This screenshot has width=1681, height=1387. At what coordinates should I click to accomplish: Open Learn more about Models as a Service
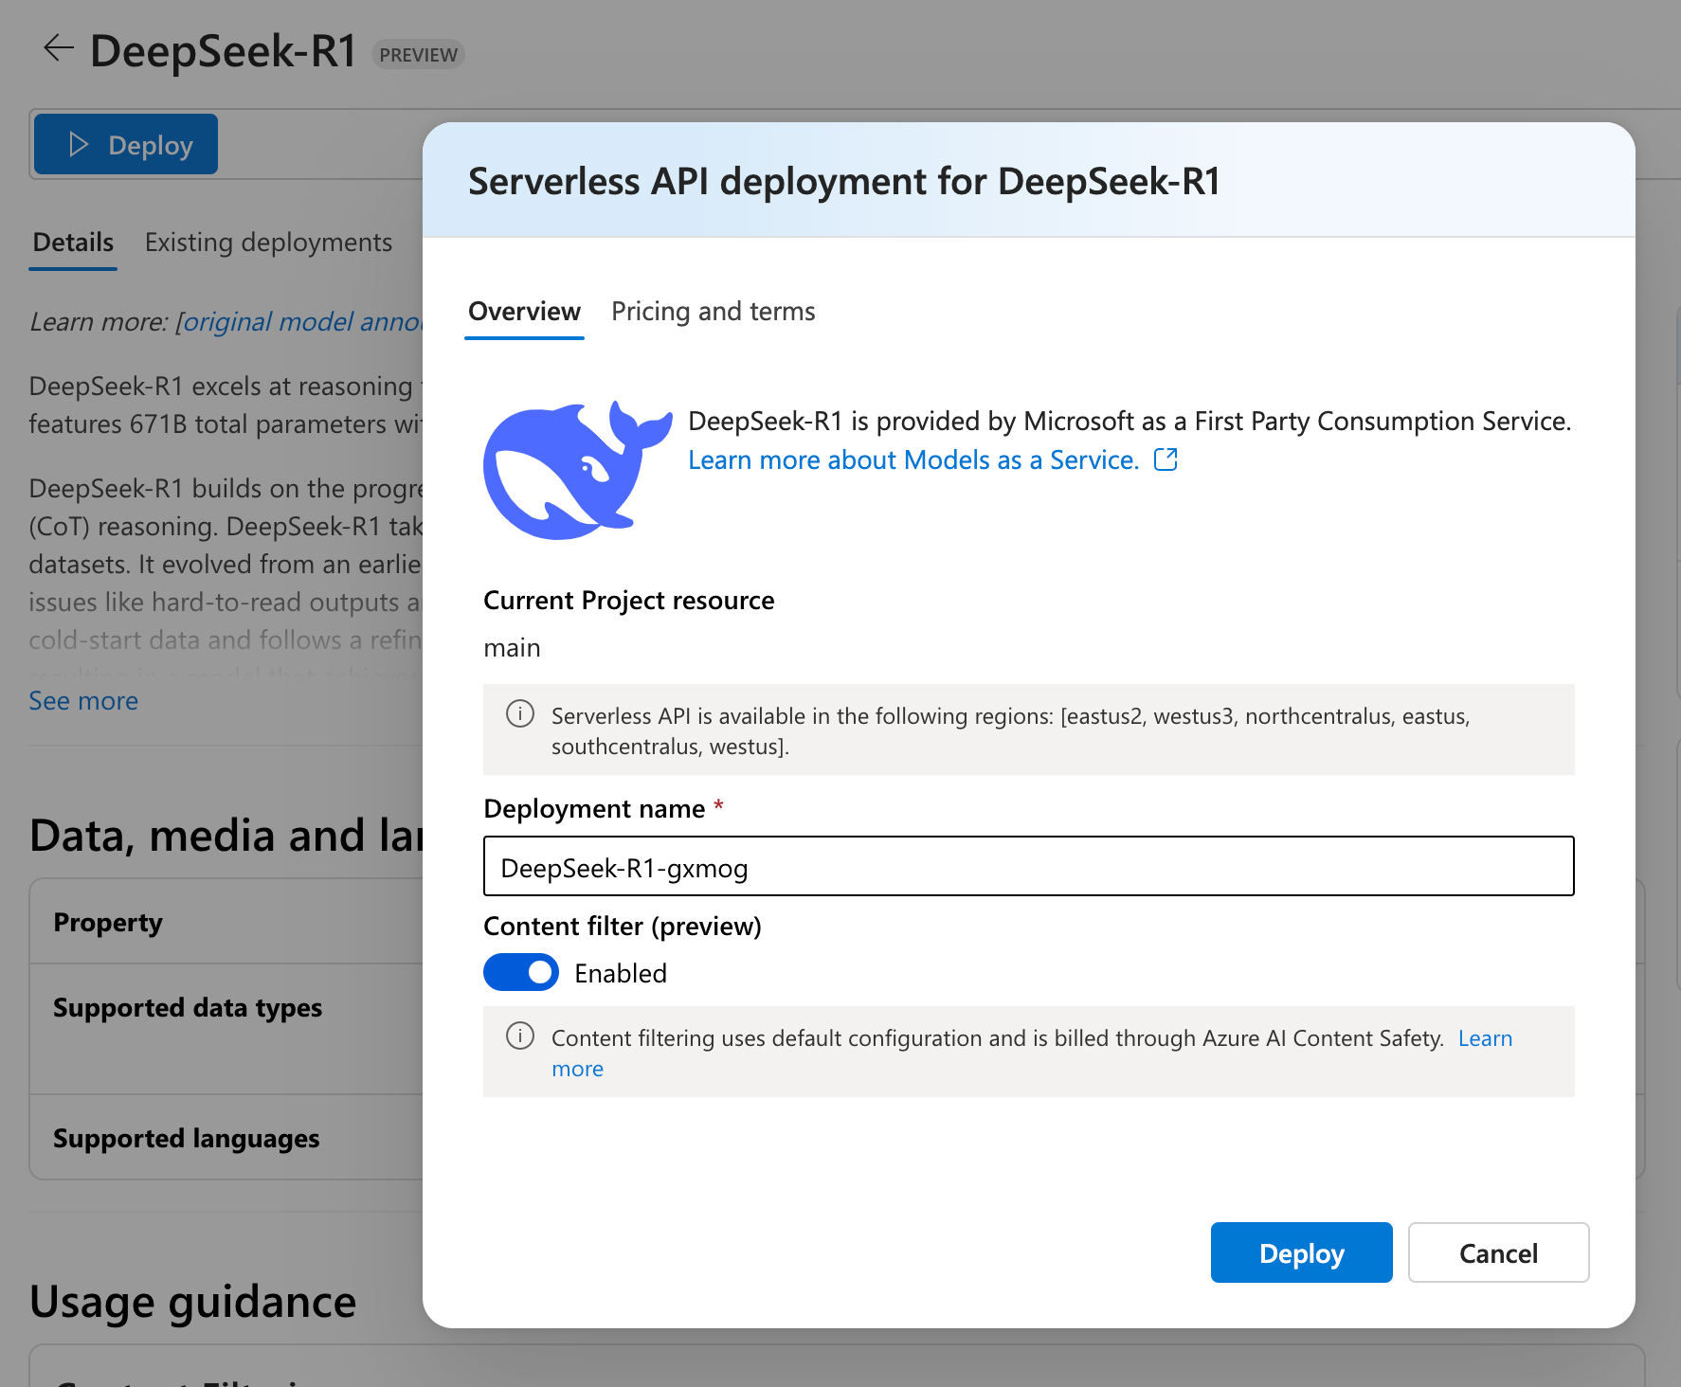click(913, 459)
